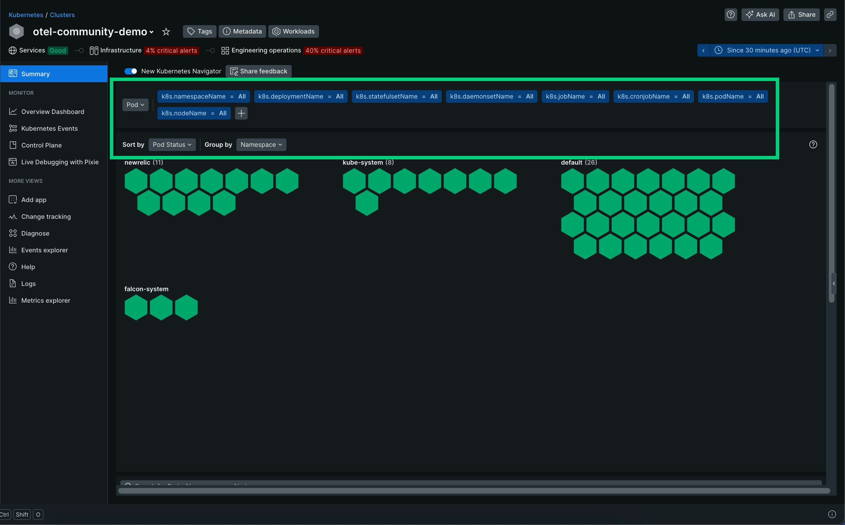Click info icon in bottom-right corner

tap(832, 514)
